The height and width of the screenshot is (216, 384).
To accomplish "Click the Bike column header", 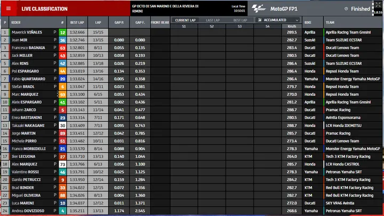I will 308,22.
